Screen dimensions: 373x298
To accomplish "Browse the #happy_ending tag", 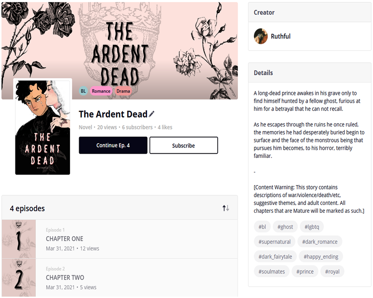I will click(321, 257).
